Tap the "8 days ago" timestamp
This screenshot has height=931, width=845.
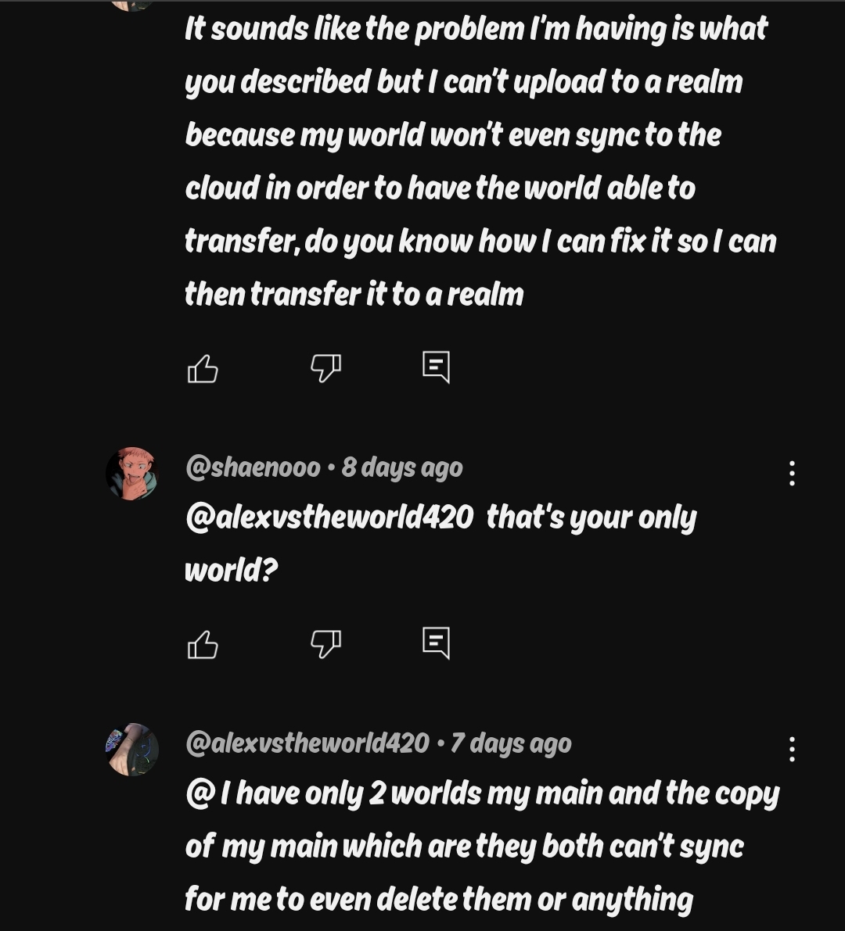coord(402,467)
